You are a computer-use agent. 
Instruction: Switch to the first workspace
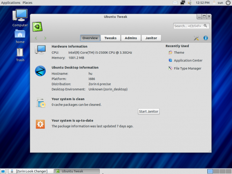coord(210,171)
